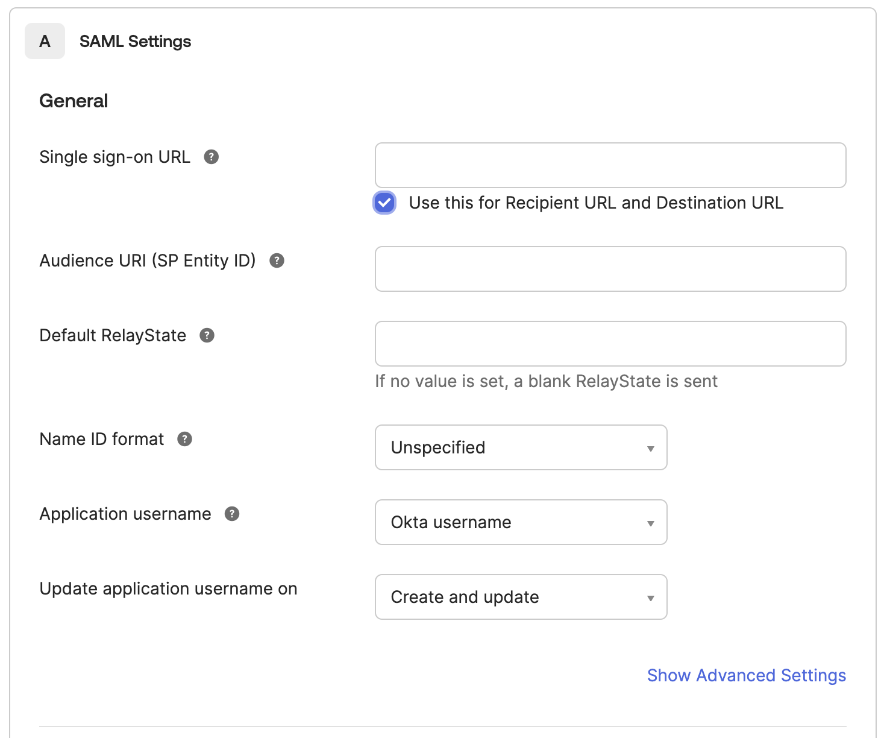Image resolution: width=887 pixels, height=738 pixels.
Task: Open the Create and update dropdown
Action: point(521,597)
